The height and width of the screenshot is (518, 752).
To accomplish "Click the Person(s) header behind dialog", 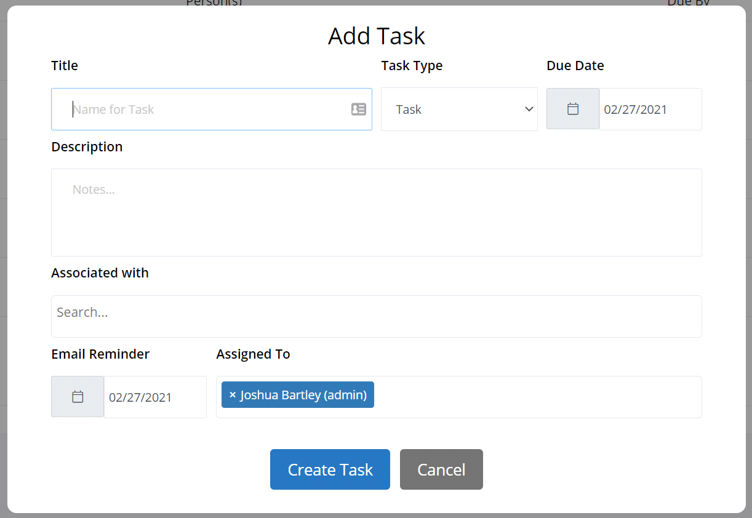I will tap(214, 4).
